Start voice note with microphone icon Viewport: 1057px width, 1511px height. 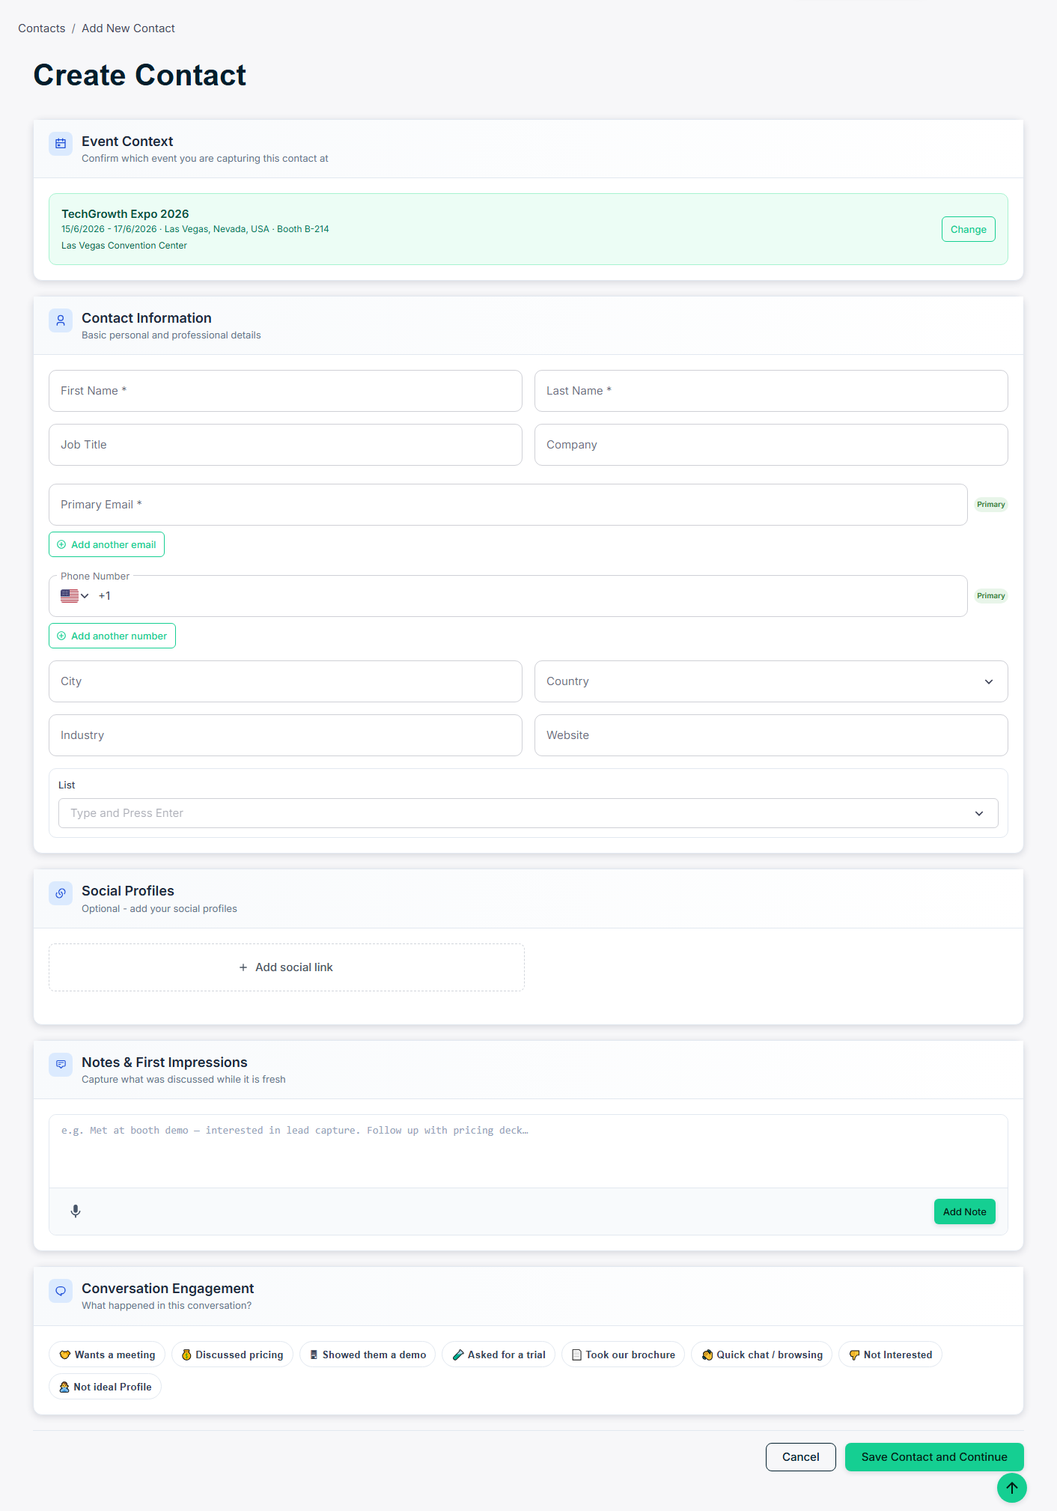(x=76, y=1211)
